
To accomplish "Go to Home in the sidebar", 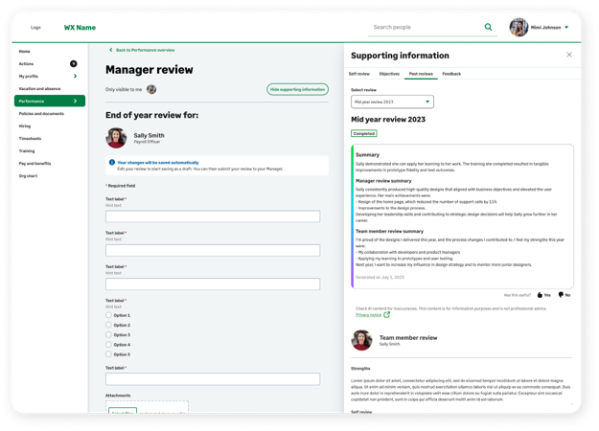I will click(x=25, y=51).
